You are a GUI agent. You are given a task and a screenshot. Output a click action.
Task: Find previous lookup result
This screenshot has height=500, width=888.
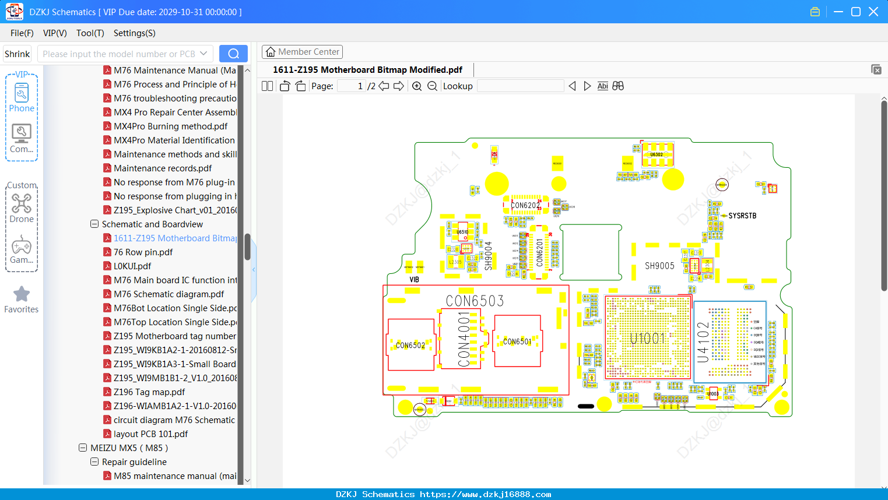click(x=572, y=86)
